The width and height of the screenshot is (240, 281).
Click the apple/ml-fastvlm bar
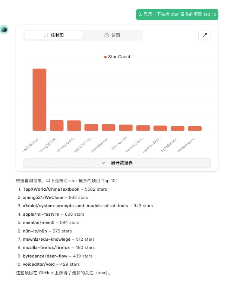coord(91,128)
